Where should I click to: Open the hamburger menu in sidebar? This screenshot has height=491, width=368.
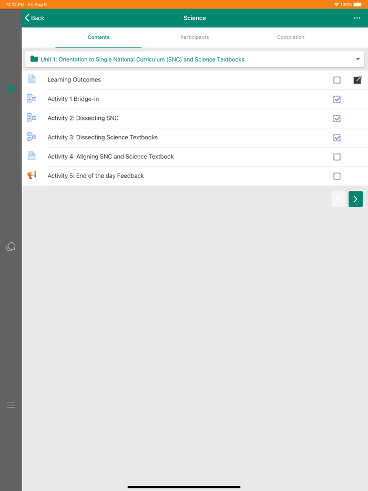11,405
